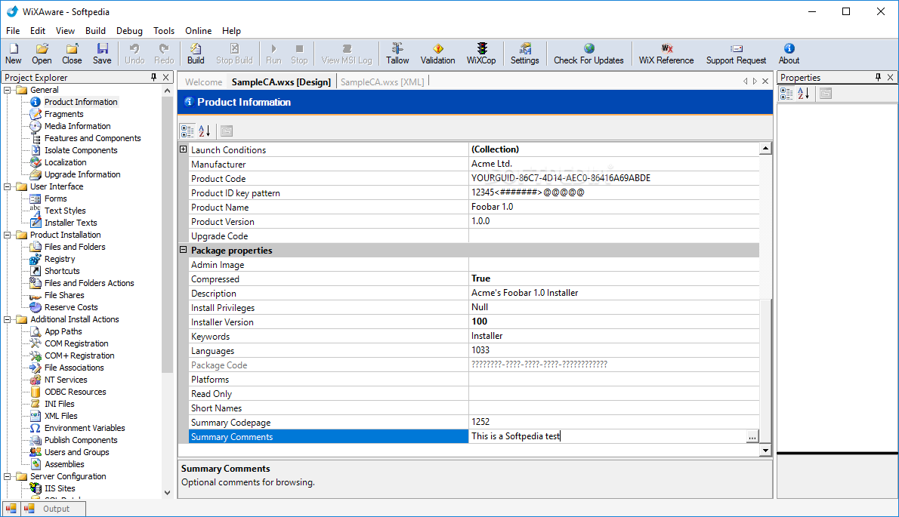
Task: Open the Build menu
Action: click(x=95, y=31)
